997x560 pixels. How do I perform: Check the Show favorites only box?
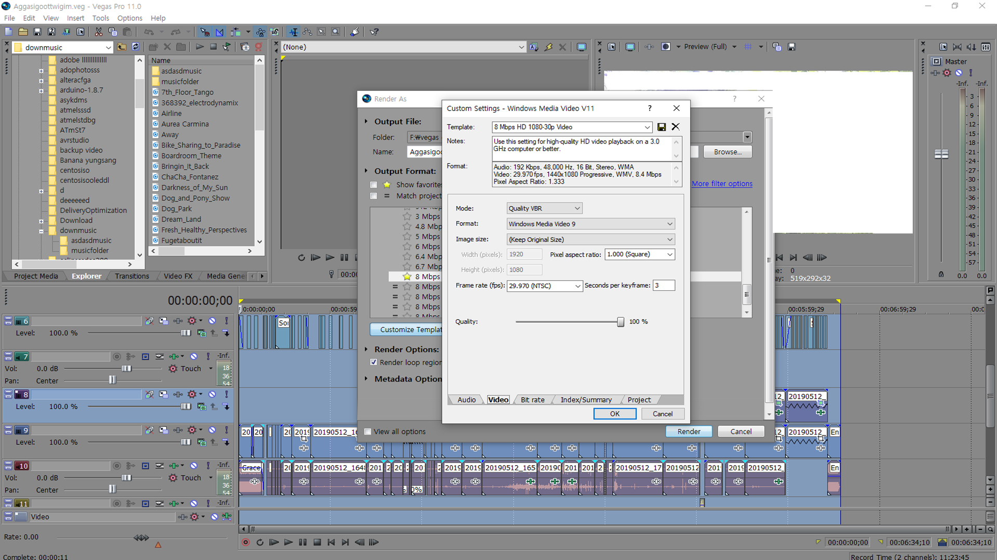(373, 185)
